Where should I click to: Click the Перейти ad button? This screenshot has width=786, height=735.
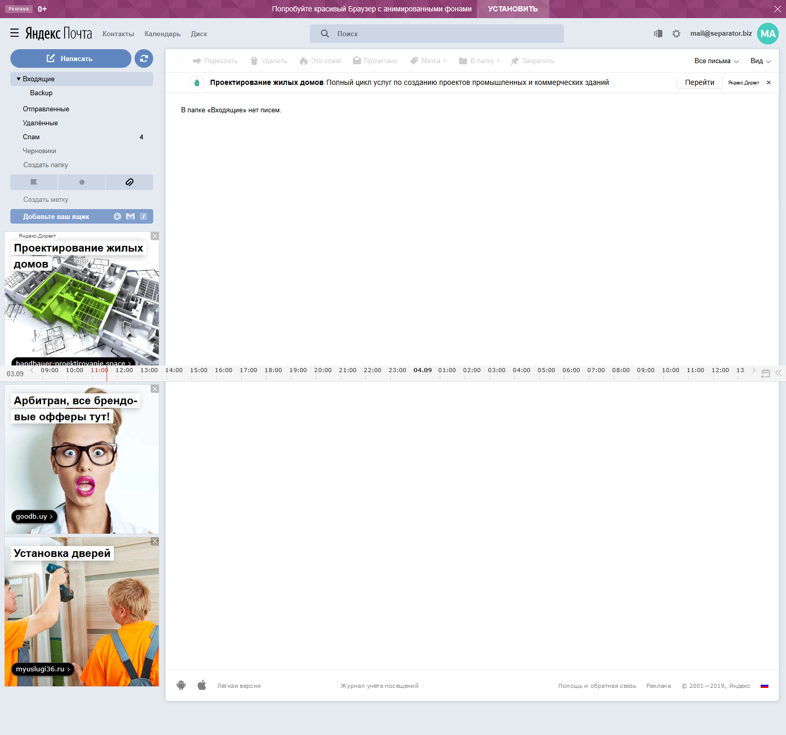pos(700,82)
